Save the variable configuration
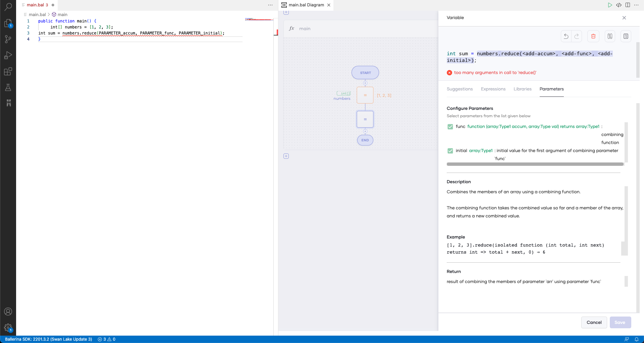Screen dimensions: 644x343 pos(620,322)
